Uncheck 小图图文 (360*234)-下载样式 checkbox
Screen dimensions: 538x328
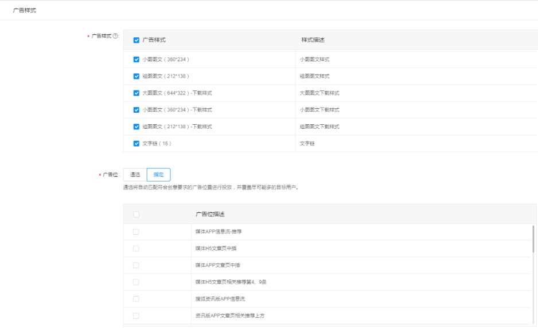[x=136, y=110]
